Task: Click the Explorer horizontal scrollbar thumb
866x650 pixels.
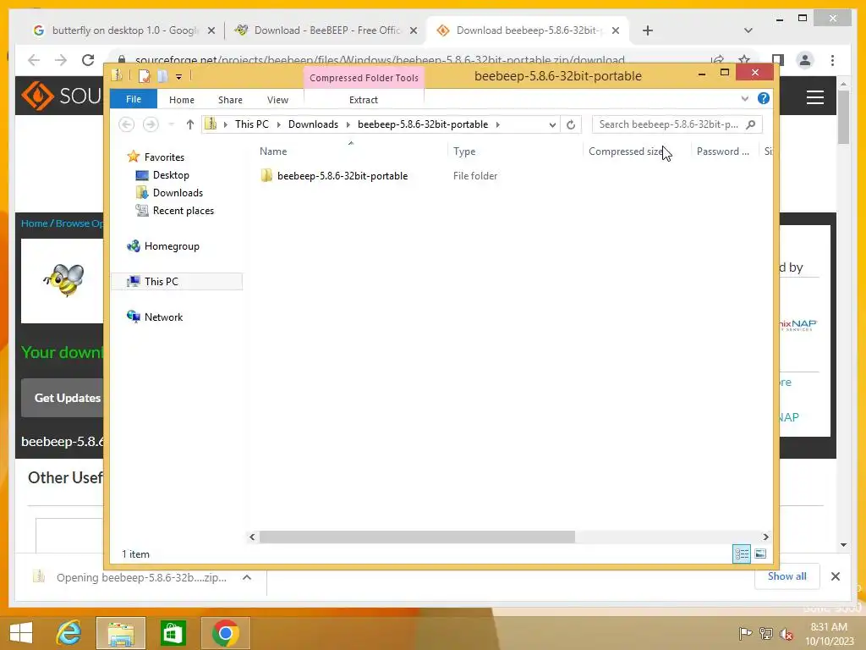Action: [x=417, y=537]
